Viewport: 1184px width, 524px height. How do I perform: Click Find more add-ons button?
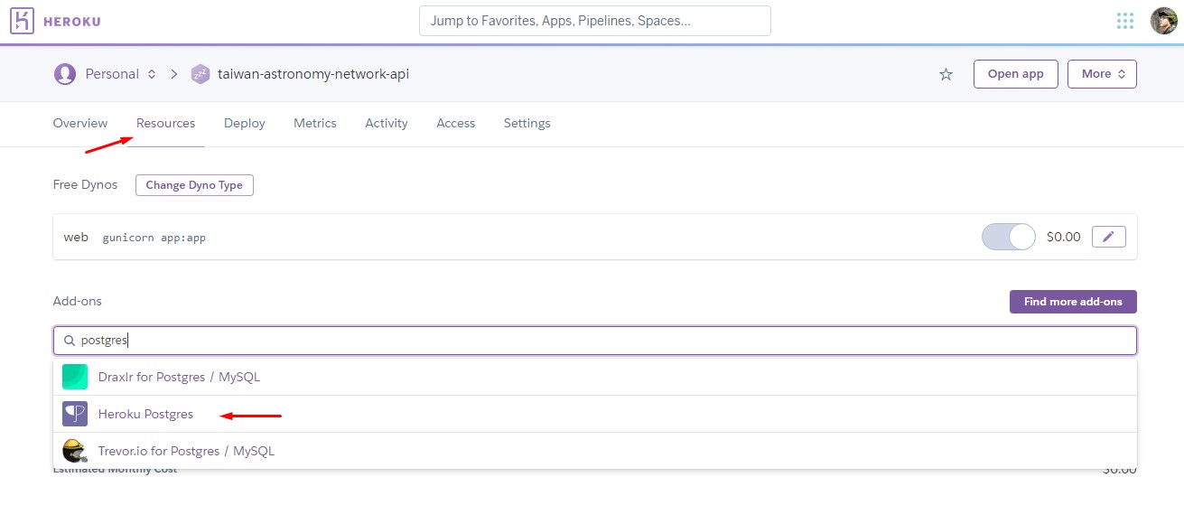point(1073,302)
